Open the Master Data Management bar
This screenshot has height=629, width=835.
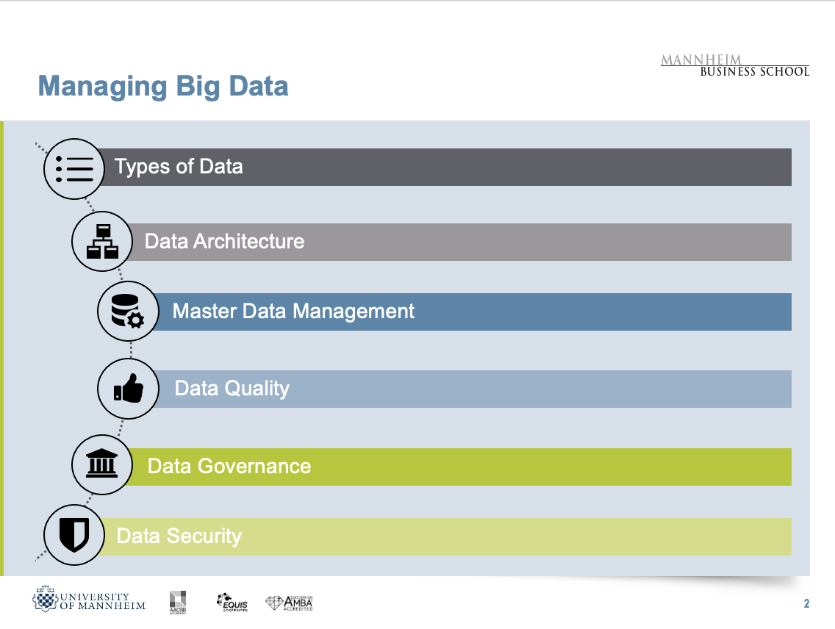click(470, 312)
